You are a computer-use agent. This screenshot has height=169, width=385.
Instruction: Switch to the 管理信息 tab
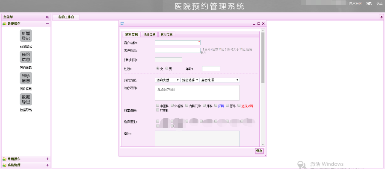tap(166, 34)
